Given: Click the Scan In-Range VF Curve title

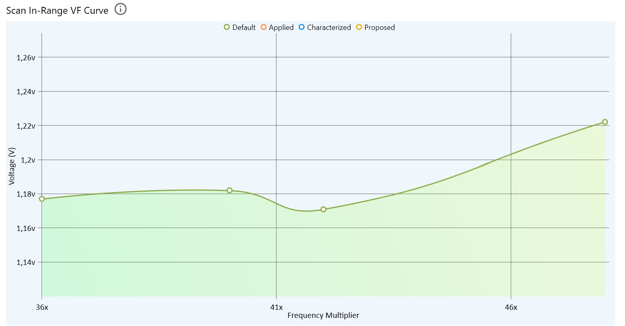Looking at the screenshot, I should point(56,10).
